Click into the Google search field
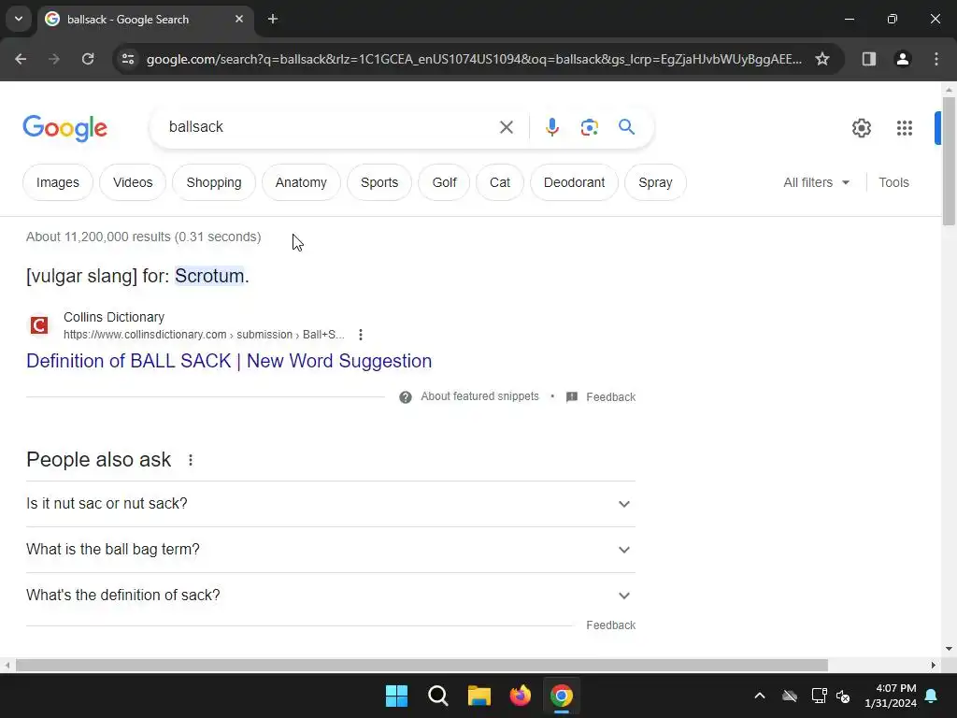 tap(330, 127)
